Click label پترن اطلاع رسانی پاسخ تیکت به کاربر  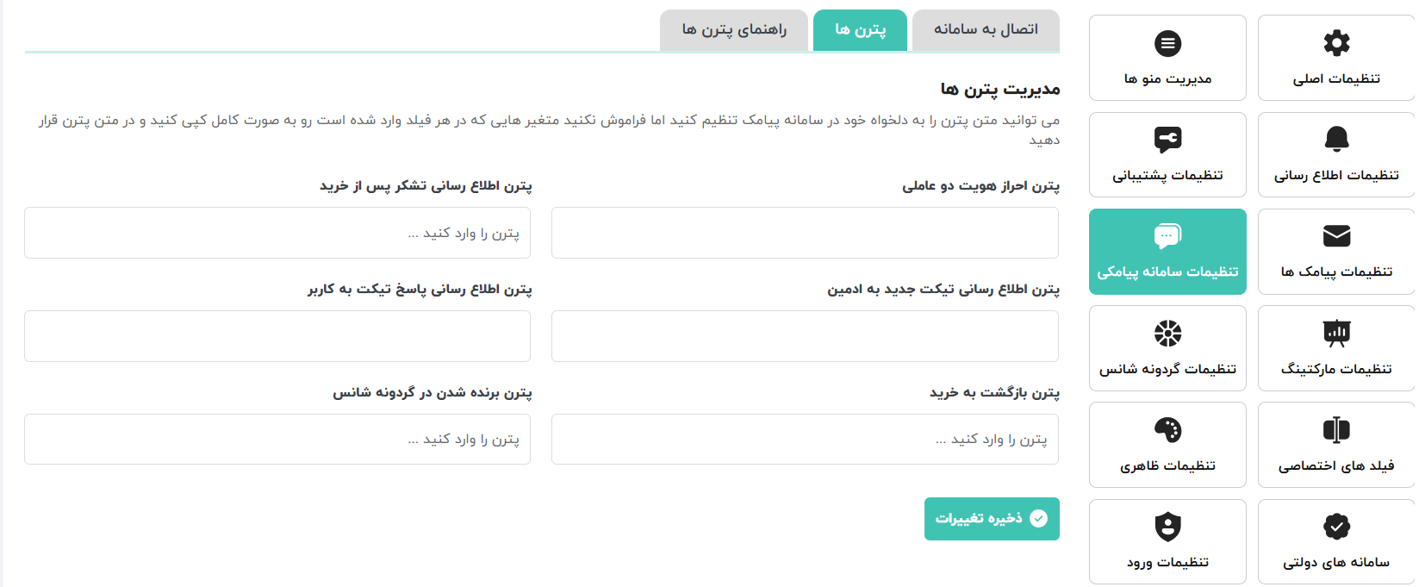[x=420, y=289]
